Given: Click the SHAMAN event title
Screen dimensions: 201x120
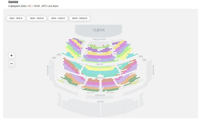Looking at the screenshot, I should point(13,2).
